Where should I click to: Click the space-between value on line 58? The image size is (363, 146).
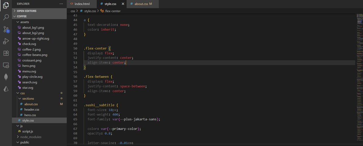click(132, 86)
